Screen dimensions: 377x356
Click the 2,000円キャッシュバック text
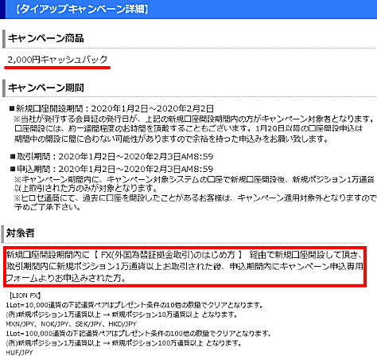coord(57,60)
